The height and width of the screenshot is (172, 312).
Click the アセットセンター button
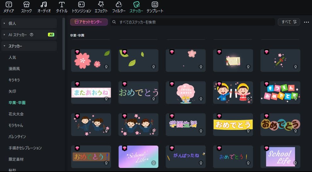tap(89, 22)
